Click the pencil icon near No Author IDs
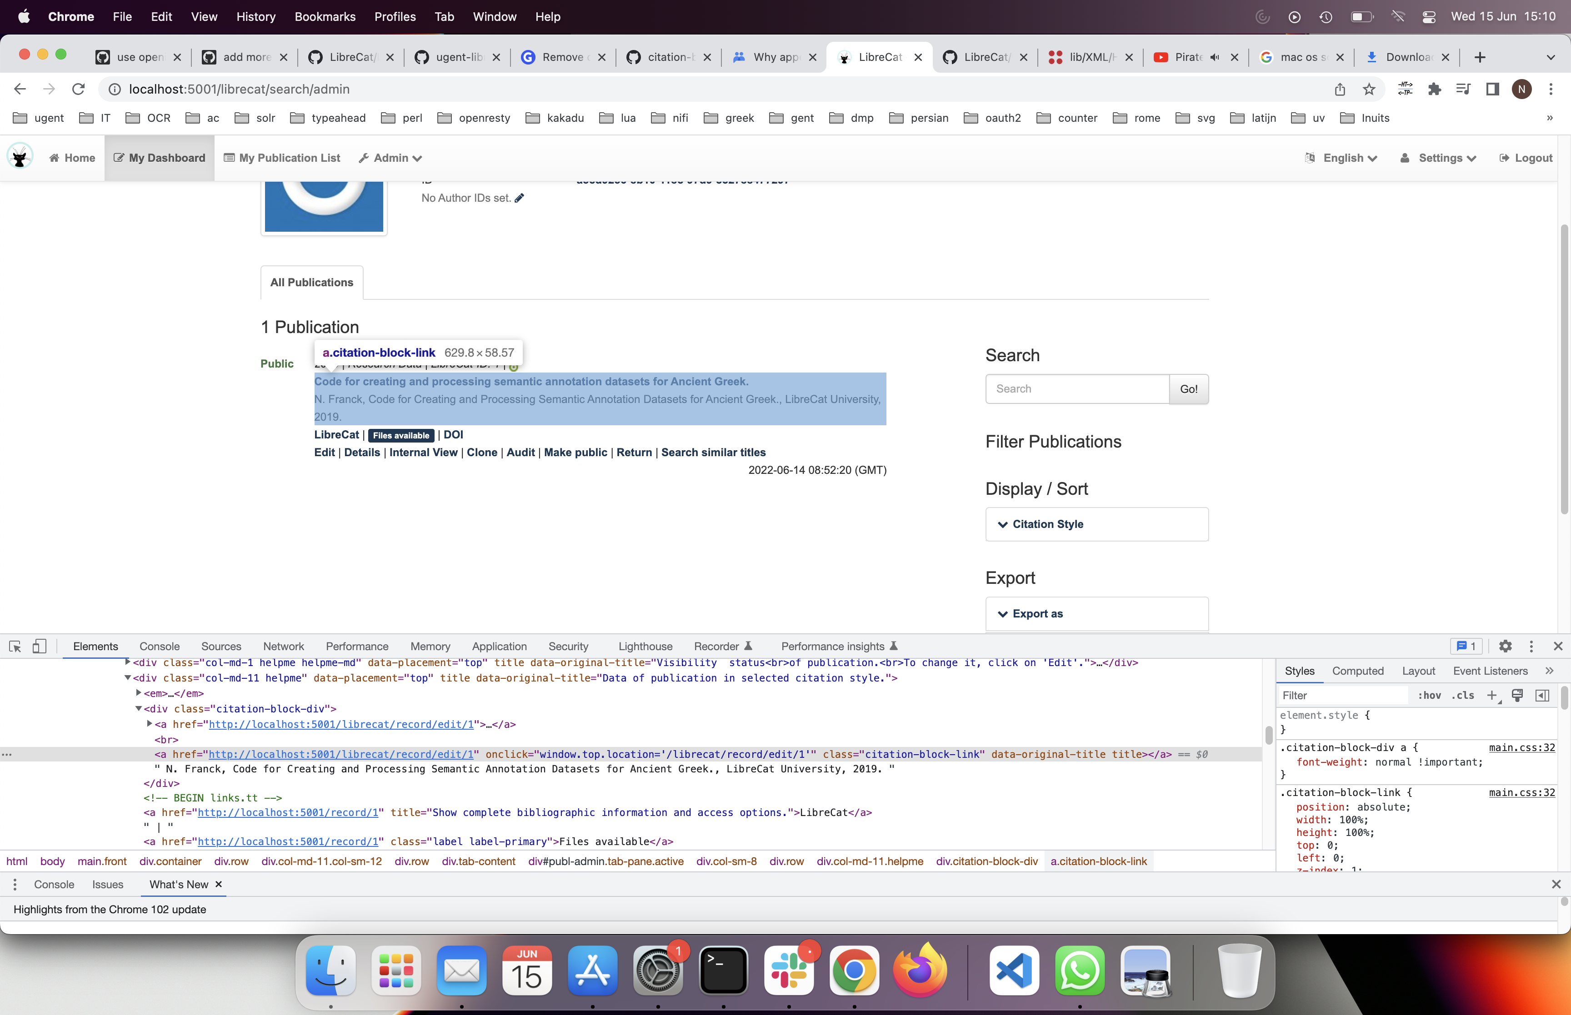Image resolution: width=1571 pixels, height=1015 pixels. tap(519, 198)
